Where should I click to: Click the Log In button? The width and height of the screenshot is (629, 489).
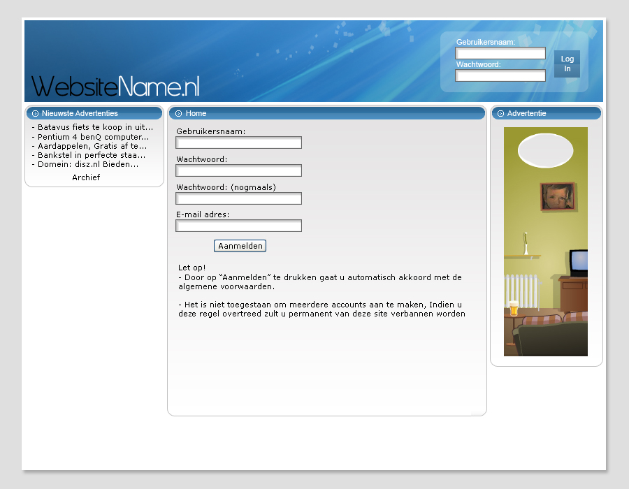click(x=567, y=64)
